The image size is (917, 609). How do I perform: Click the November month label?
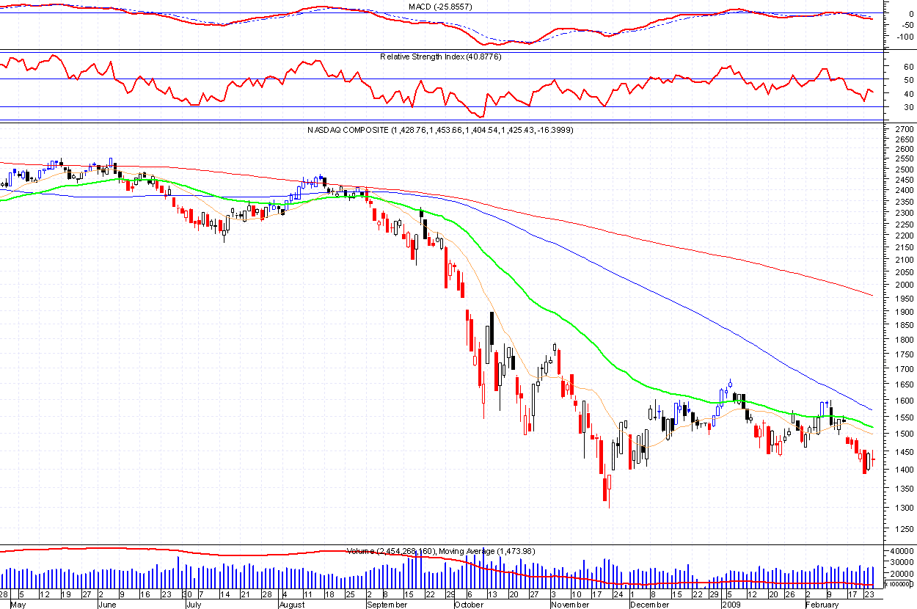570,605
